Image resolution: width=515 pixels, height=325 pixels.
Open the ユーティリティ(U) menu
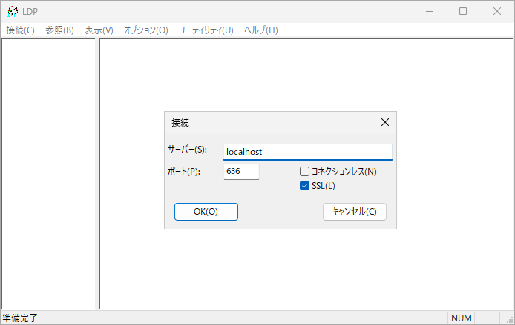click(x=206, y=30)
